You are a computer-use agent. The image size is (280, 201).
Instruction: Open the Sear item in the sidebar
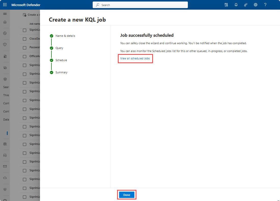pyautogui.click(x=6, y=87)
